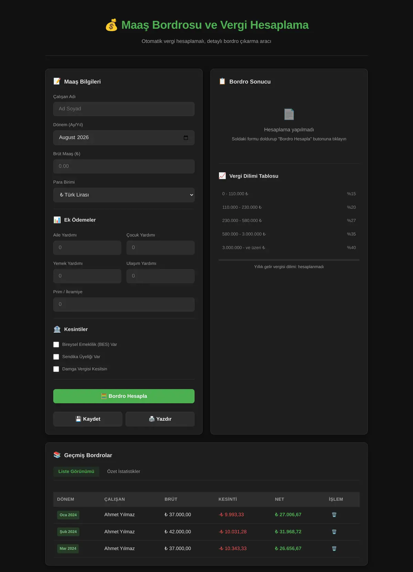
Task: Check the Sendika Üyeliği Var box
Action: [x=56, y=357]
